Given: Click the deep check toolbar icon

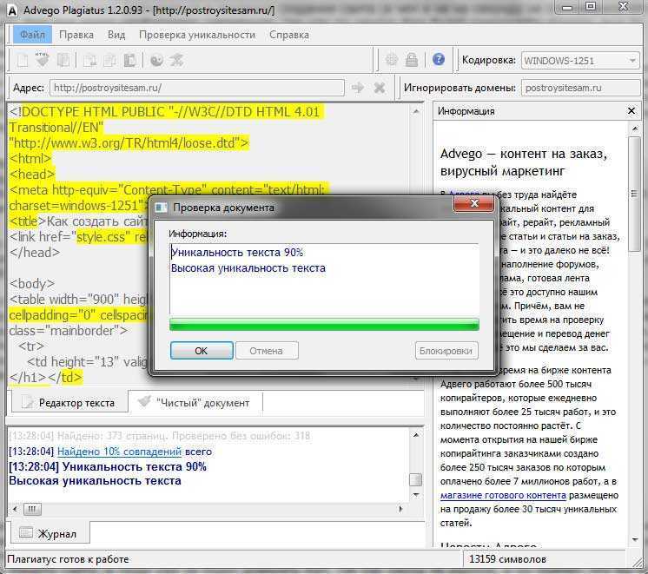Looking at the screenshot, I should tap(177, 60).
